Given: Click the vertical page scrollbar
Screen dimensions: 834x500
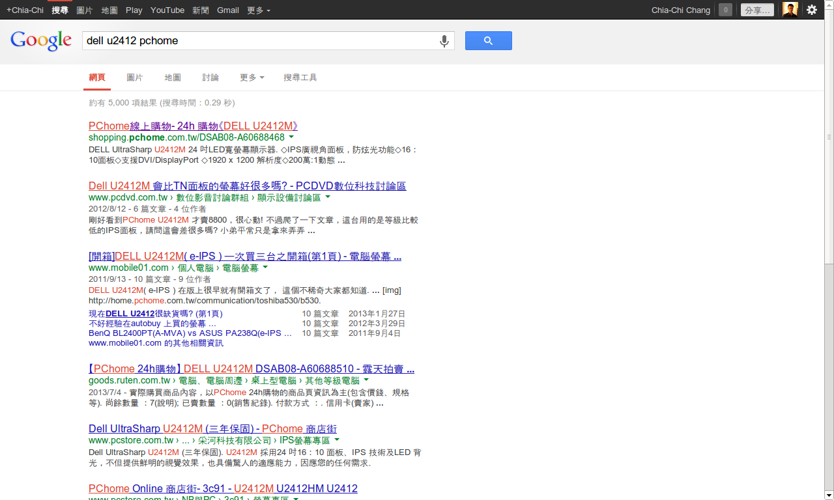Looking at the screenshot, I should coord(829,137).
